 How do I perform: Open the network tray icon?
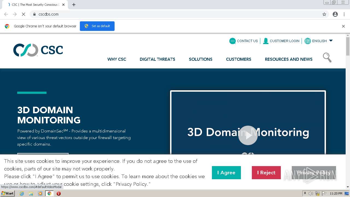(x=317, y=193)
